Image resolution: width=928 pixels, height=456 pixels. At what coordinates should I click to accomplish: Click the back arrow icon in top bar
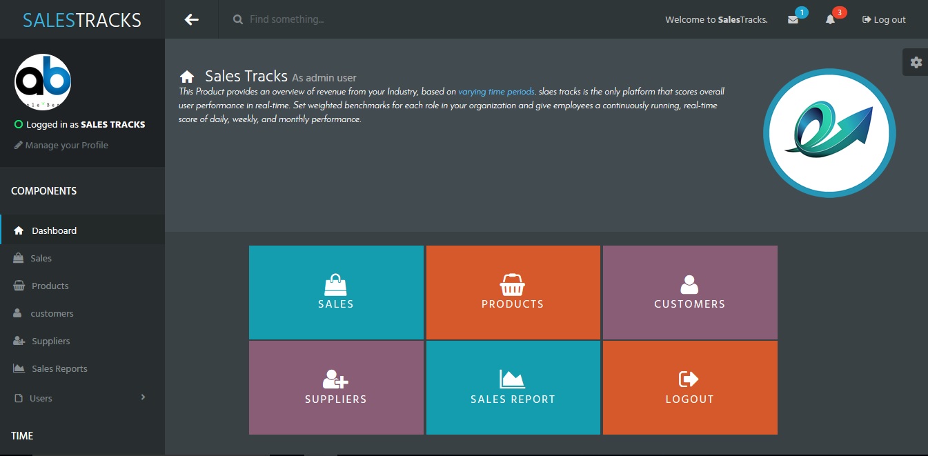[x=192, y=19]
